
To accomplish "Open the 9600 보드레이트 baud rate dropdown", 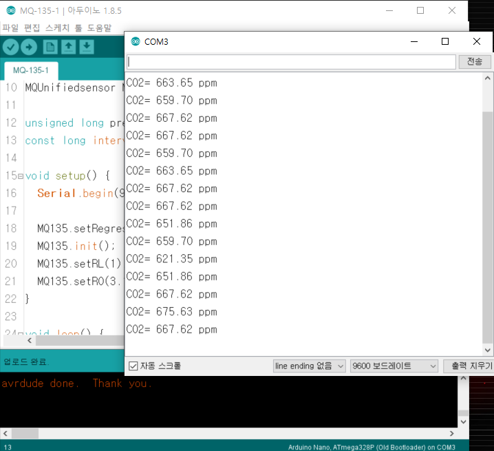I will coord(394,366).
